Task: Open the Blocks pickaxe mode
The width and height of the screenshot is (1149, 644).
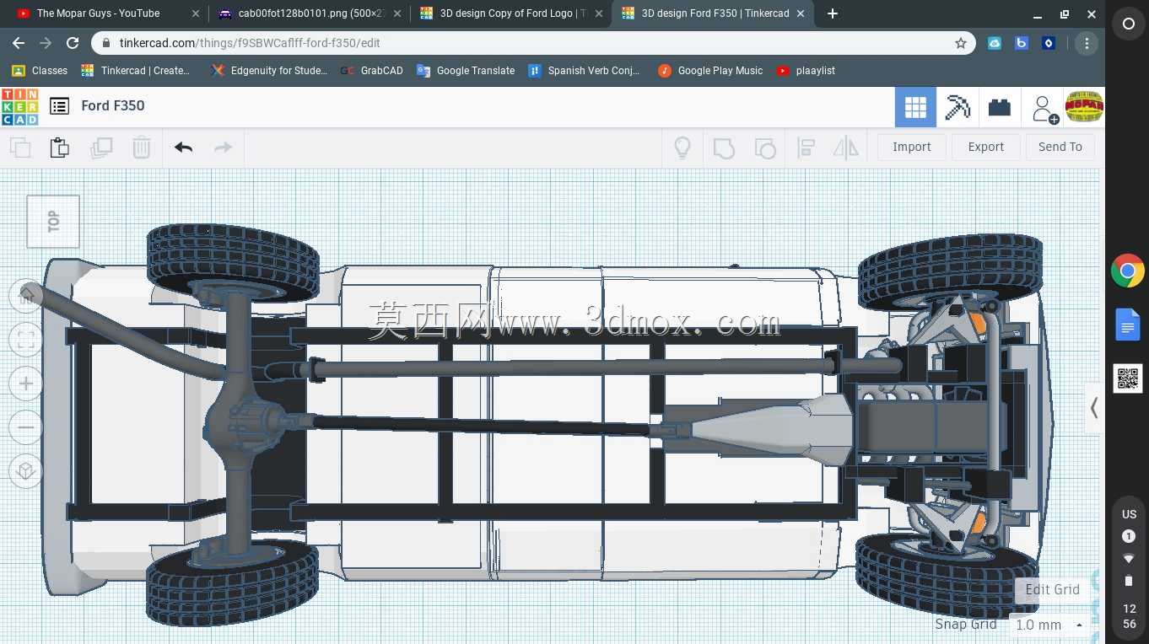Action: point(957,107)
